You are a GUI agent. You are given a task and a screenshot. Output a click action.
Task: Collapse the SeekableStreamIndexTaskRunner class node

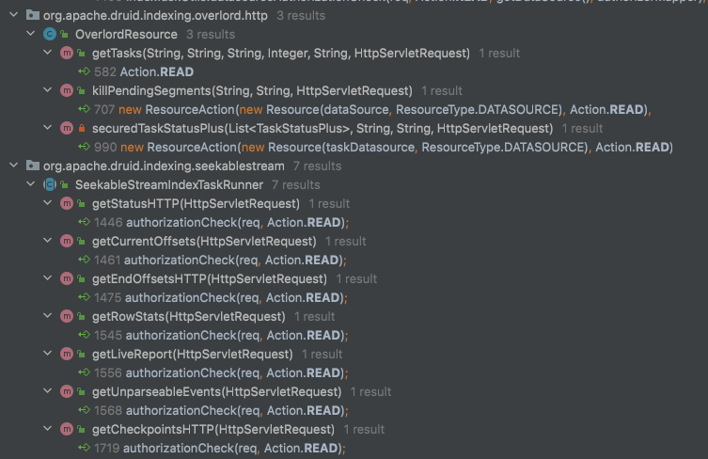[31, 183]
